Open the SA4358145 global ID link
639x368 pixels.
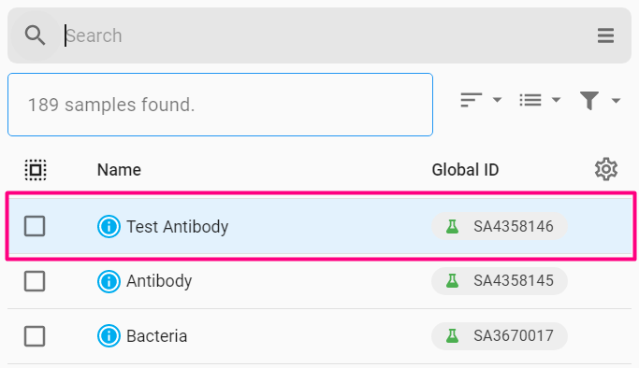tap(500, 281)
